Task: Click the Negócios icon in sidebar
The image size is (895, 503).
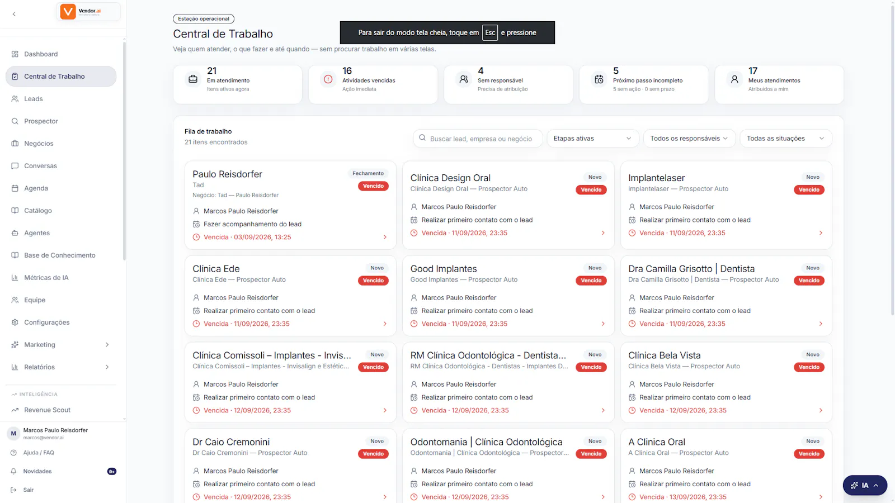Action: click(15, 144)
